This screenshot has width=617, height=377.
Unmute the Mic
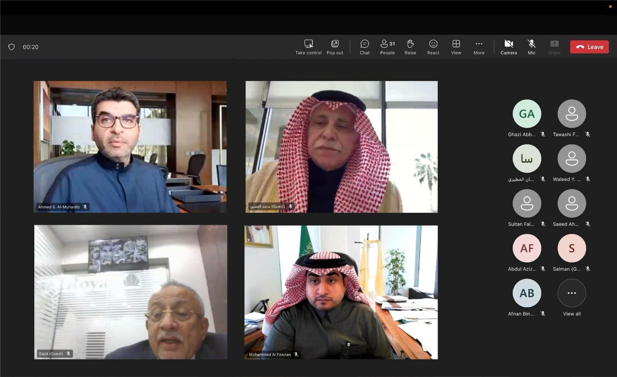coord(531,44)
